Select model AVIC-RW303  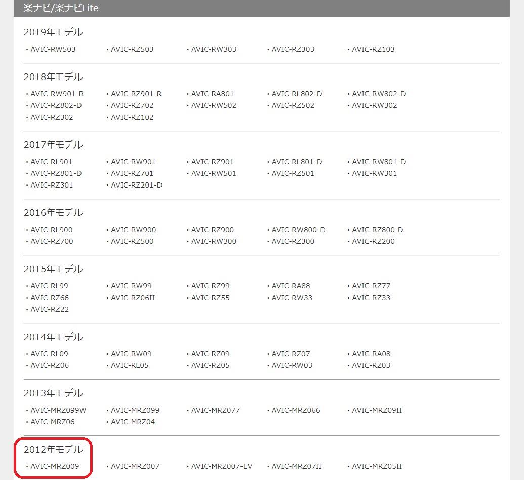[x=214, y=49]
